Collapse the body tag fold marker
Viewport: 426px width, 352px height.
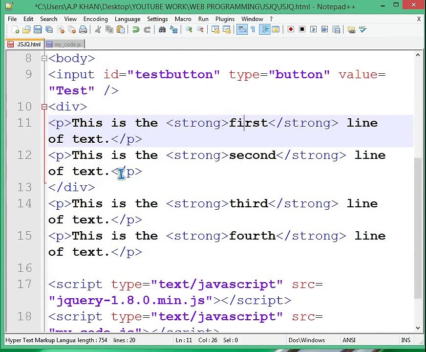click(x=44, y=58)
